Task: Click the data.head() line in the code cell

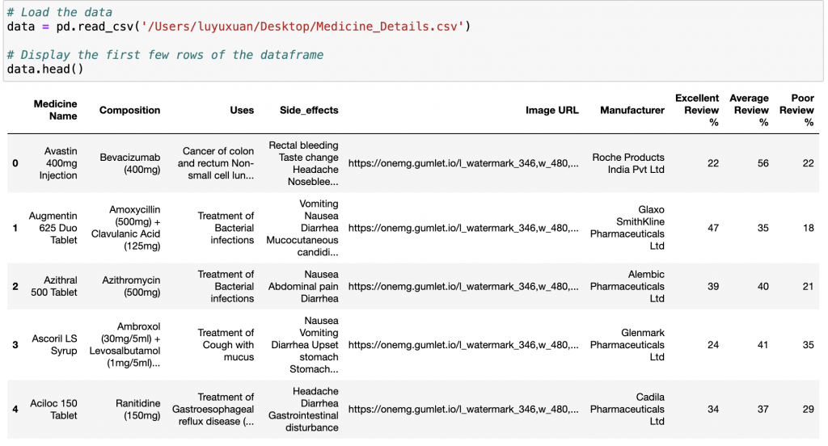Action: pos(45,69)
